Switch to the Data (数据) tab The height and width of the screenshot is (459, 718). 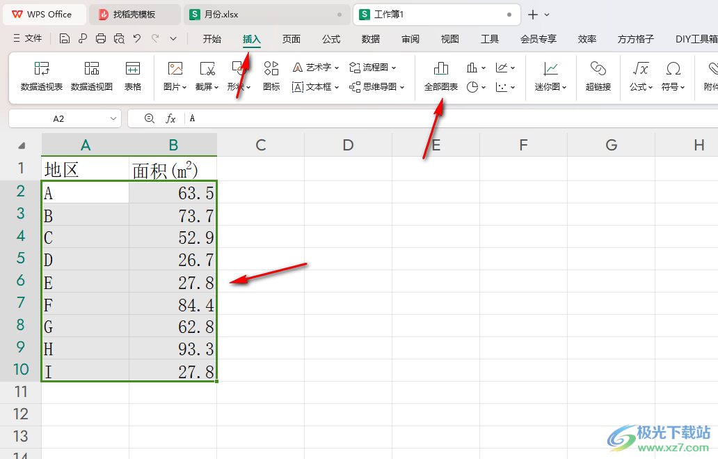coord(370,39)
